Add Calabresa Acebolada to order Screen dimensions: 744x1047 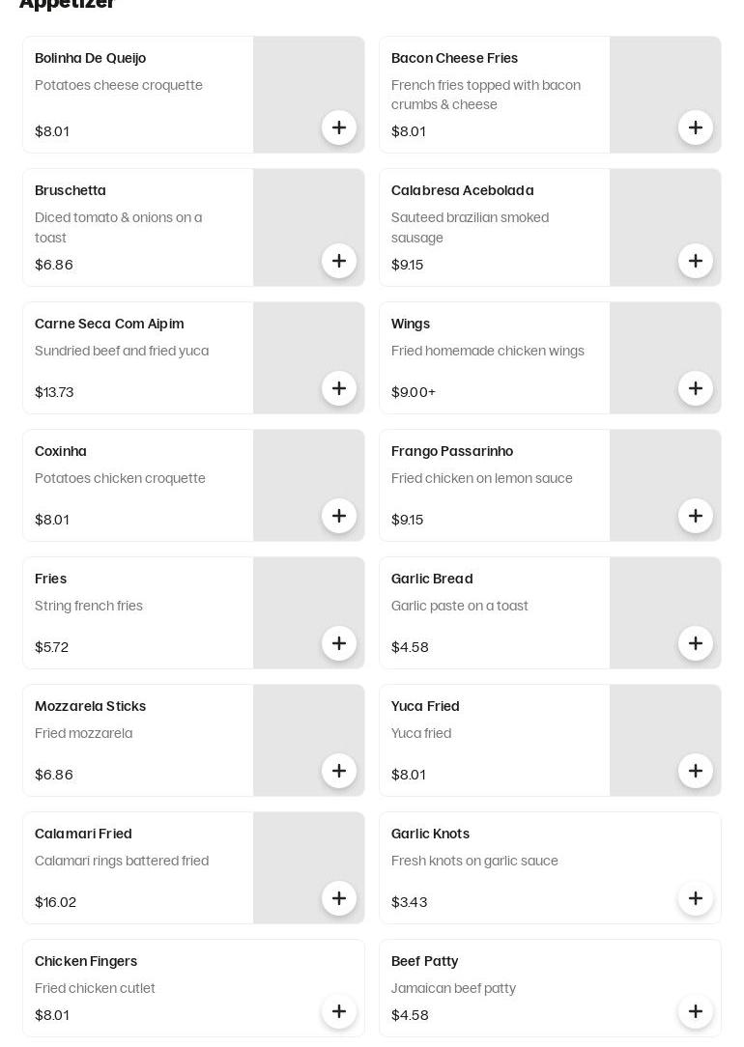pyautogui.click(x=696, y=261)
